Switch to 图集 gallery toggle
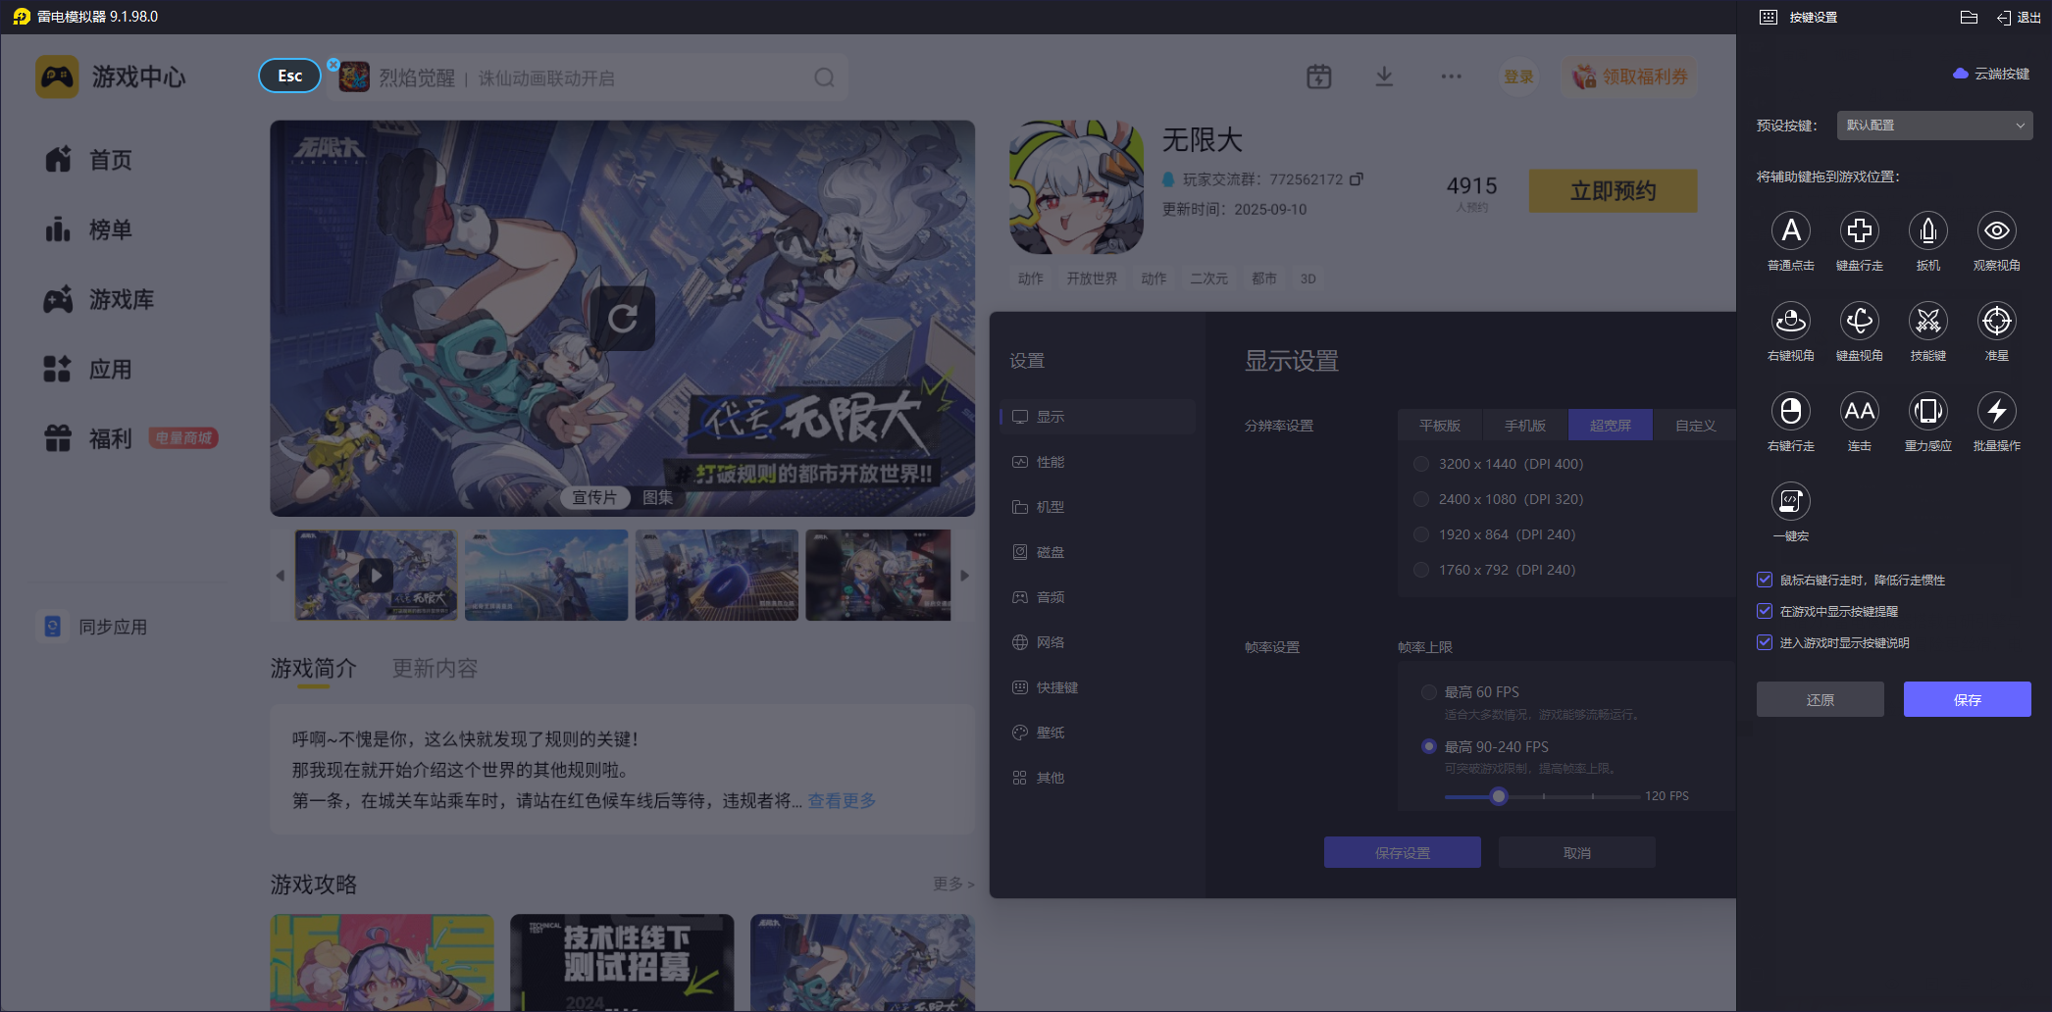Viewport: 2052px width, 1012px height. (658, 497)
